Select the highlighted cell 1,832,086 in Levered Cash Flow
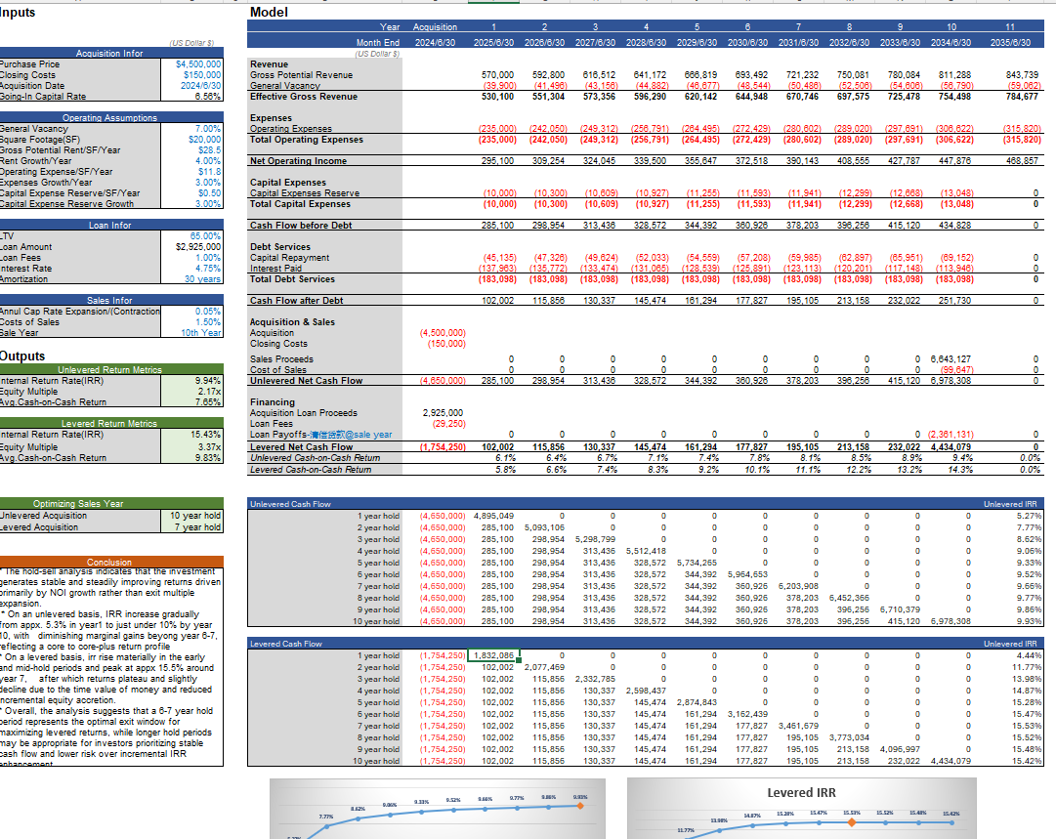 495,655
